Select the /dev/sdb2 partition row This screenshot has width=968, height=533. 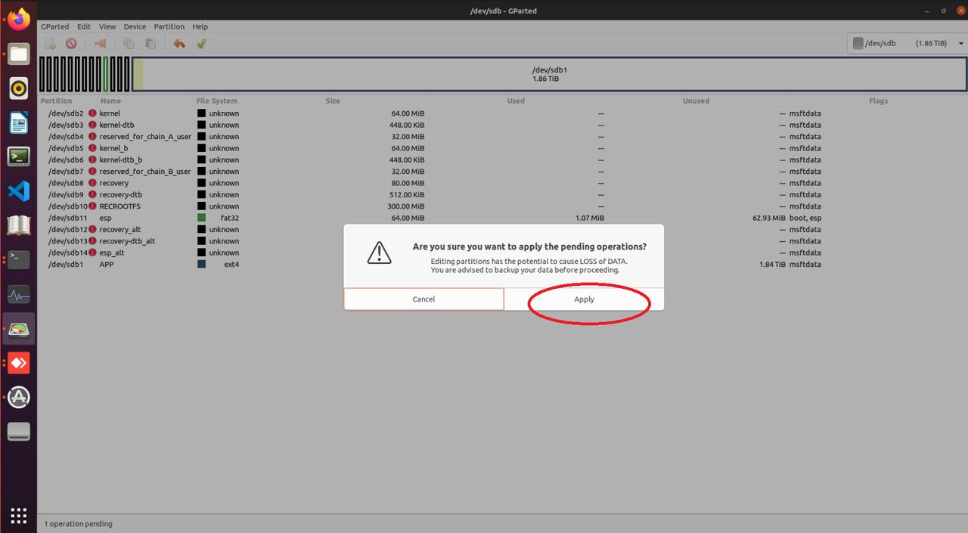pos(503,113)
